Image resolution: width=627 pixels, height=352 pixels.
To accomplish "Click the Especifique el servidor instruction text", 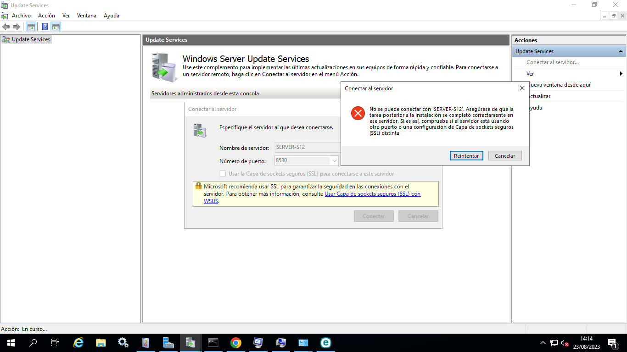I will point(276,127).
